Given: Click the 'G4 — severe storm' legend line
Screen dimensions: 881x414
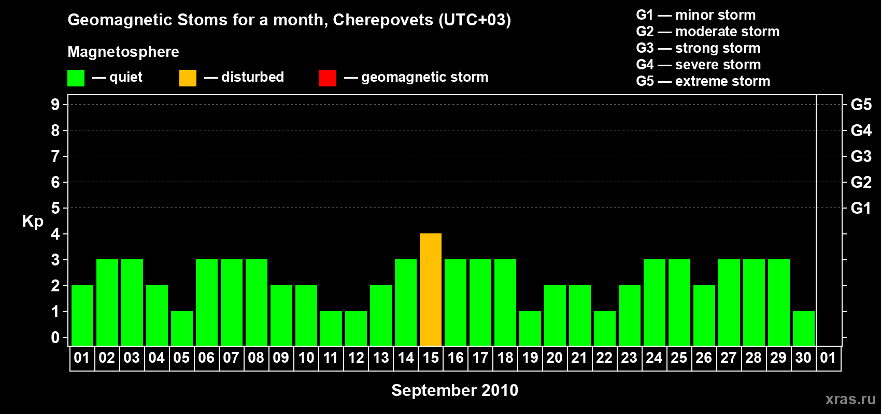Looking at the screenshot, I should tap(699, 65).
